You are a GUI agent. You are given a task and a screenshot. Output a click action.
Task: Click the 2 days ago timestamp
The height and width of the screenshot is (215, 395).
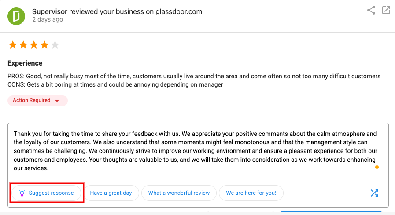pos(48,20)
